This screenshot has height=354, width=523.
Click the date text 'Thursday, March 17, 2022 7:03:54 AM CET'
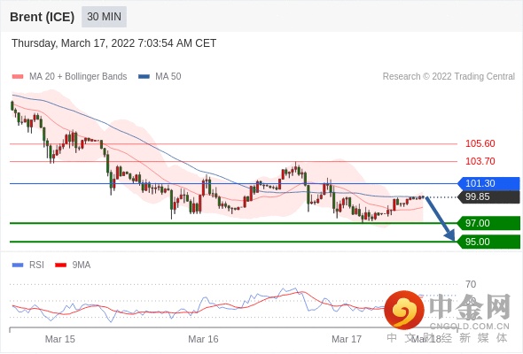point(114,43)
